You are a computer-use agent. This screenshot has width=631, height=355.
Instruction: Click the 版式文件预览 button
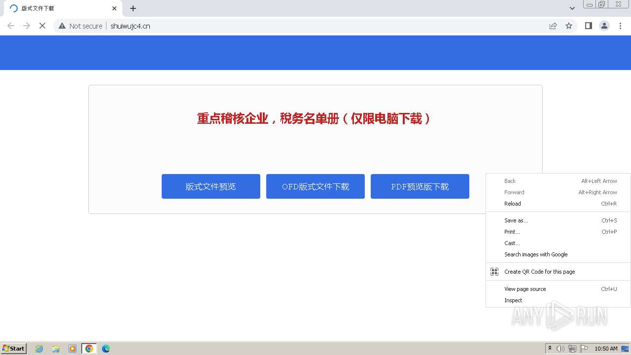click(211, 186)
